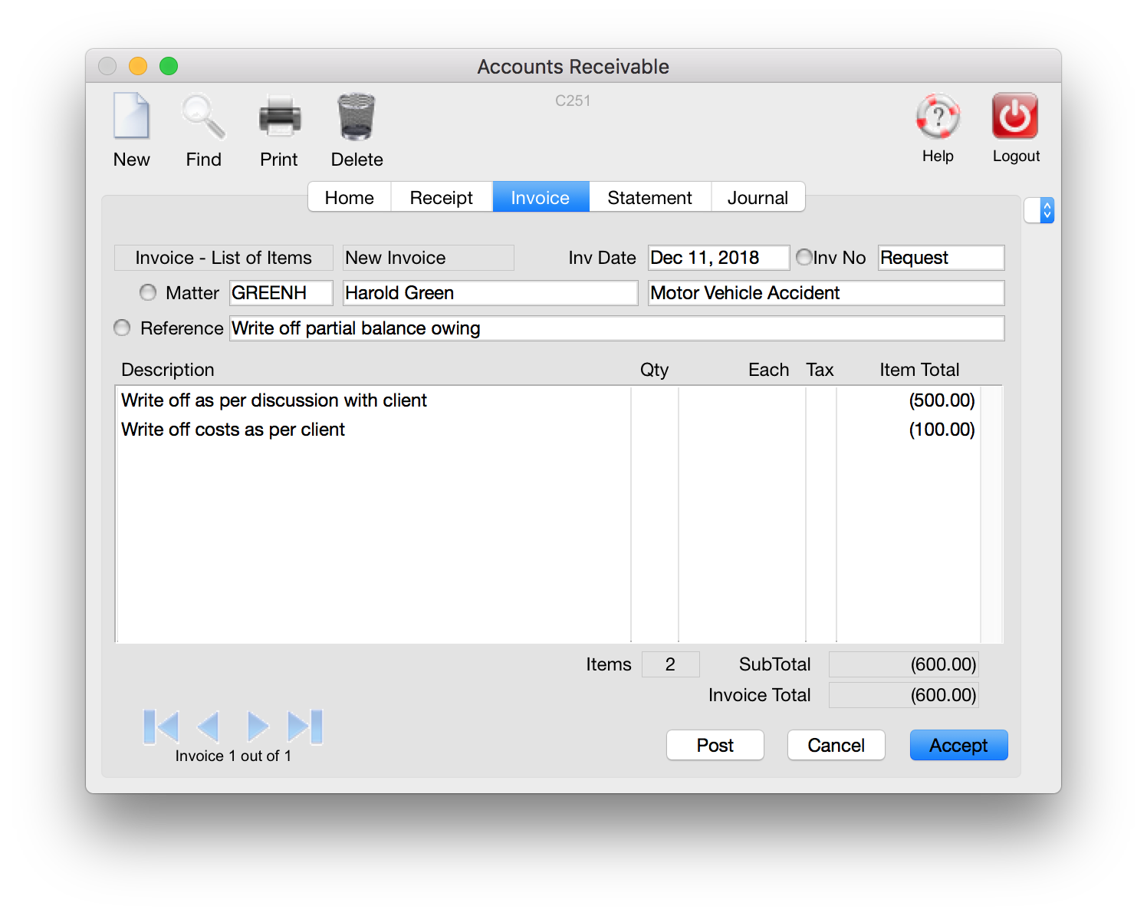Open Help via the lifebuoy icon
The height and width of the screenshot is (916, 1147).
click(x=938, y=116)
